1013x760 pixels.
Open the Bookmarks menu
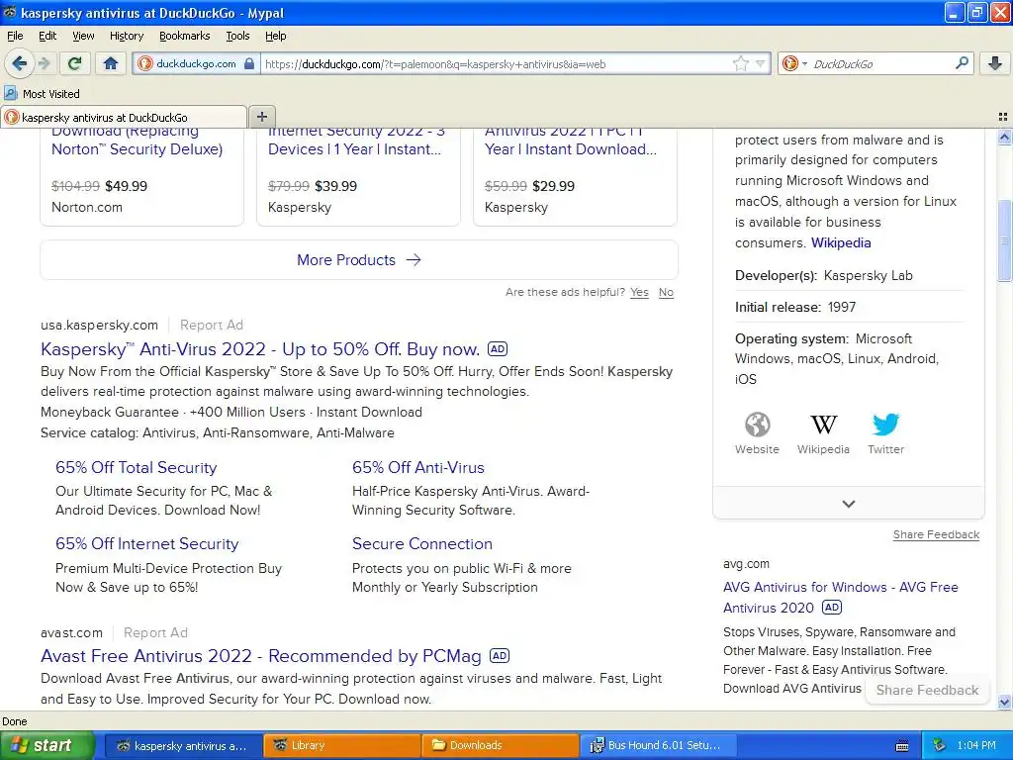(184, 36)
